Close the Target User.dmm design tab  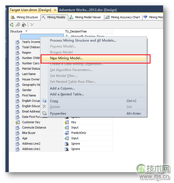point(55,10)
